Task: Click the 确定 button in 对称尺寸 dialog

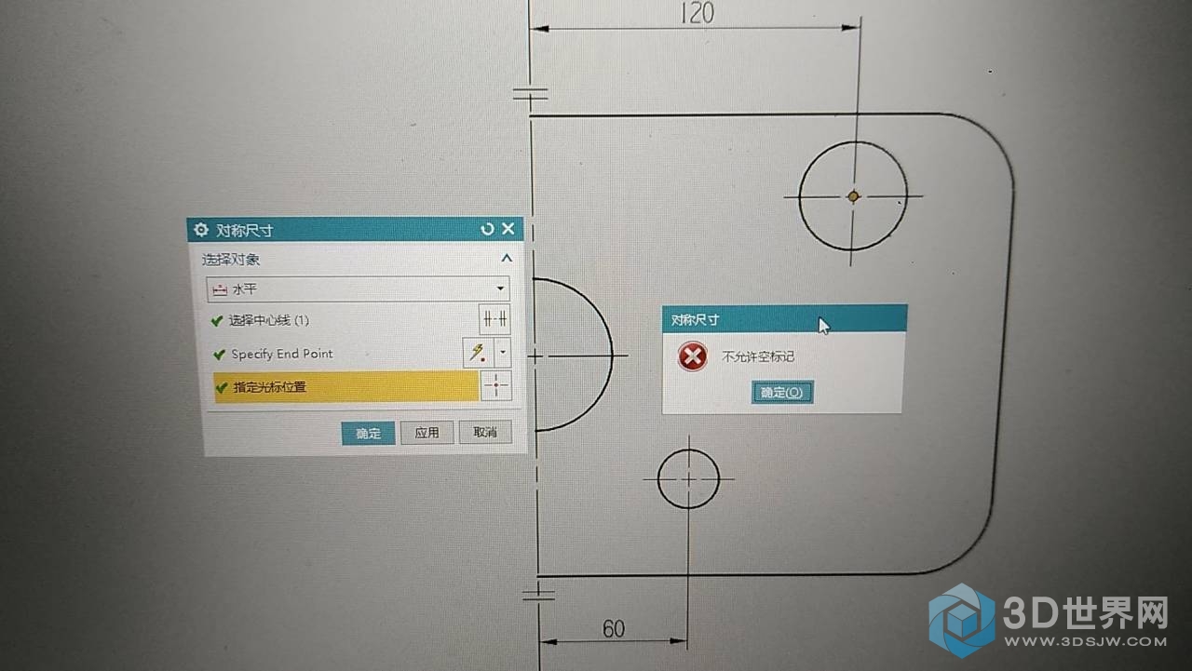Action: pyautogui.click(x=368, y=433)
